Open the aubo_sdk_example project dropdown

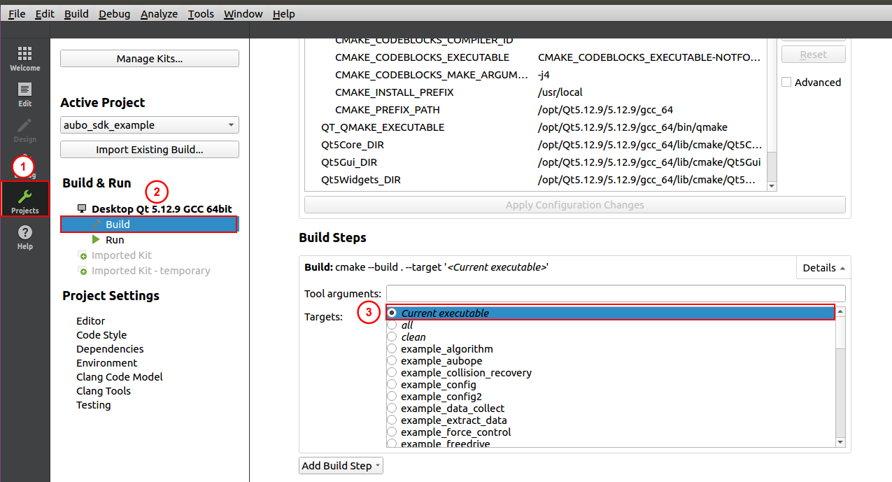[150, 125]
